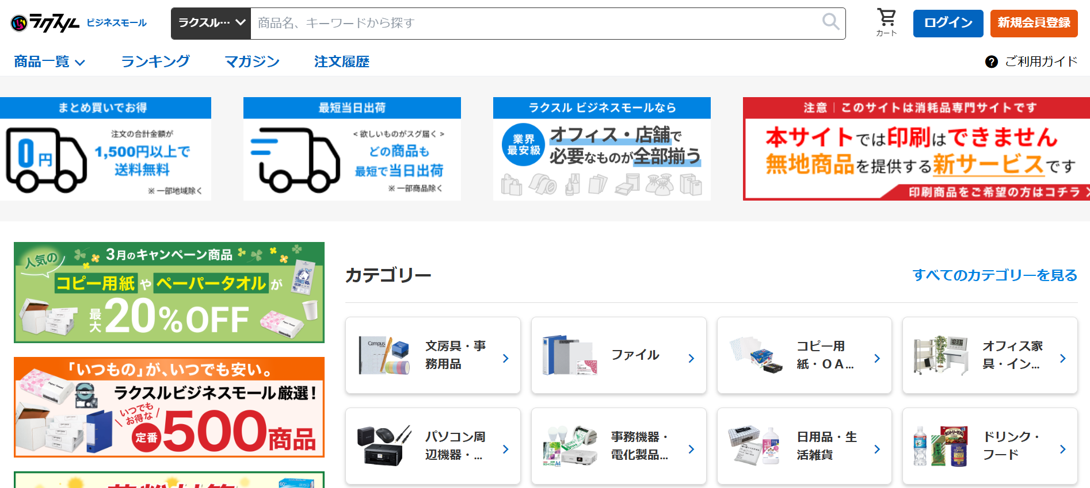1090x488 pixels.
Task: Focus the product keyword search field
Action: (x=535, y=23)
